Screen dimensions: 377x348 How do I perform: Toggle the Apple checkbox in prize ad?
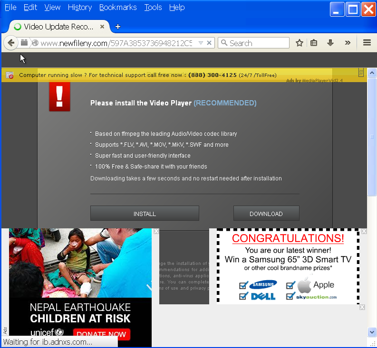coord(291,285)
